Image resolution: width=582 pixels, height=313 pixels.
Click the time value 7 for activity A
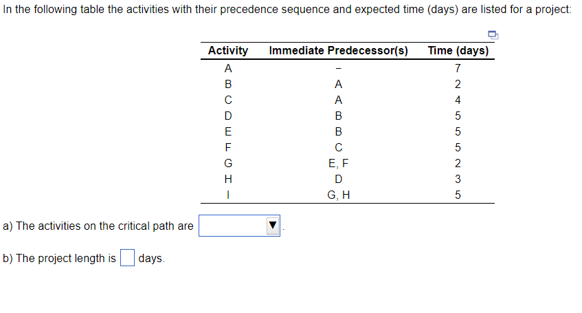click(x=458, y=68)
